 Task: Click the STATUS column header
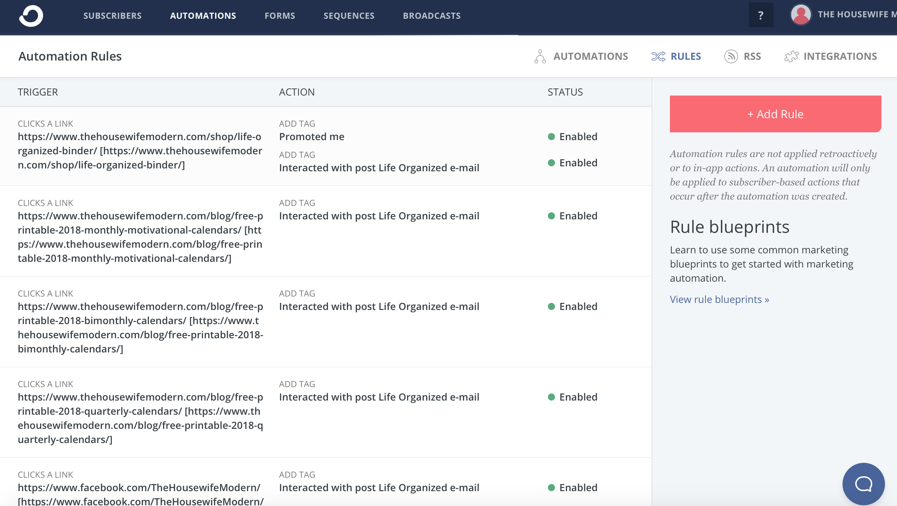565,92
